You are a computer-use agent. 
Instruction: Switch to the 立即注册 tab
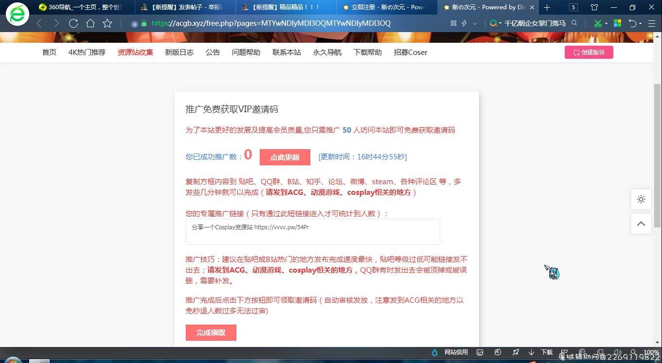(x=387, y=7)
